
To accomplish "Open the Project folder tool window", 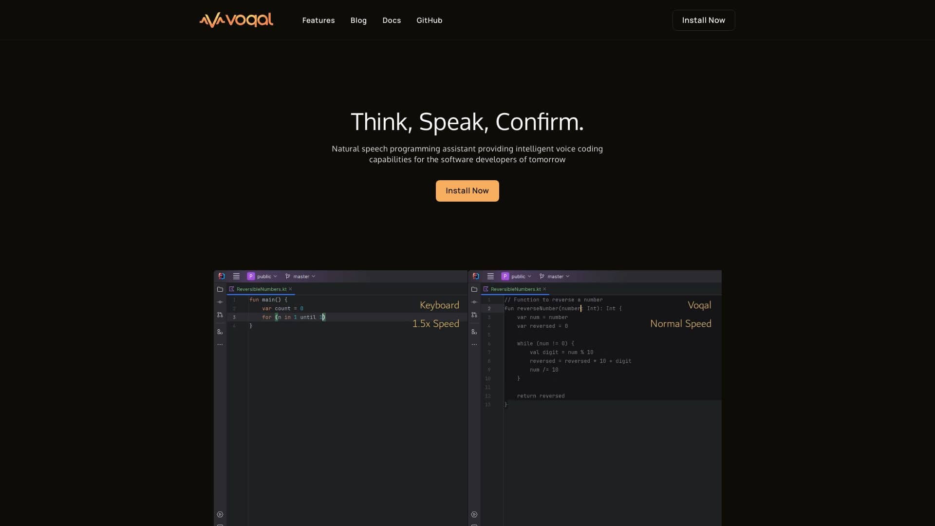I will [220, 289].
